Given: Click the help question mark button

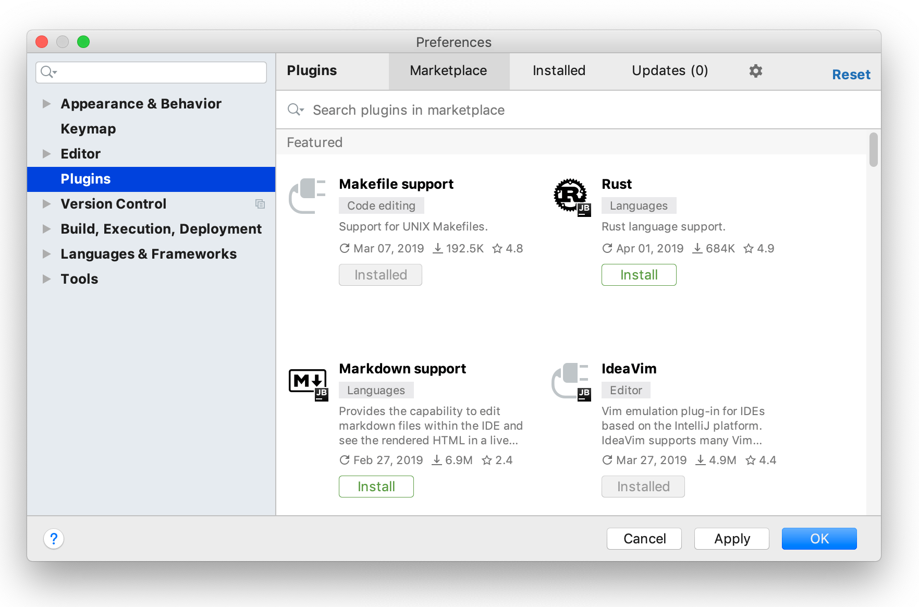Looking at the screenshot, I should click(x=54, y=539).
